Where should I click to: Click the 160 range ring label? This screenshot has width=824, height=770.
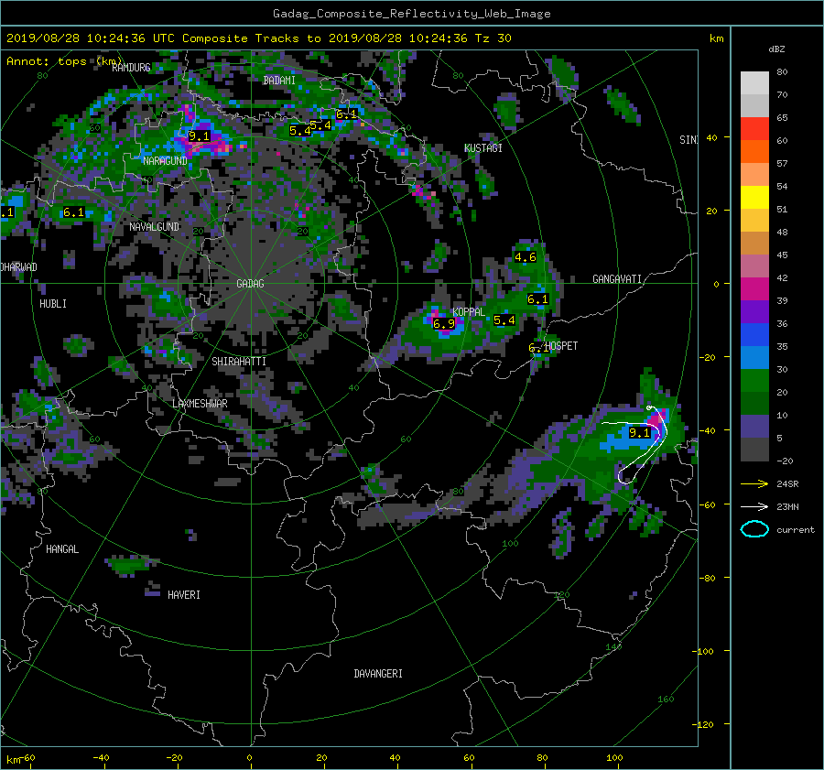666,700
